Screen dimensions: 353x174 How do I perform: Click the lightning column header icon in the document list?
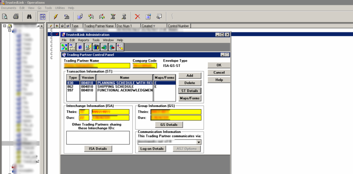51,26
